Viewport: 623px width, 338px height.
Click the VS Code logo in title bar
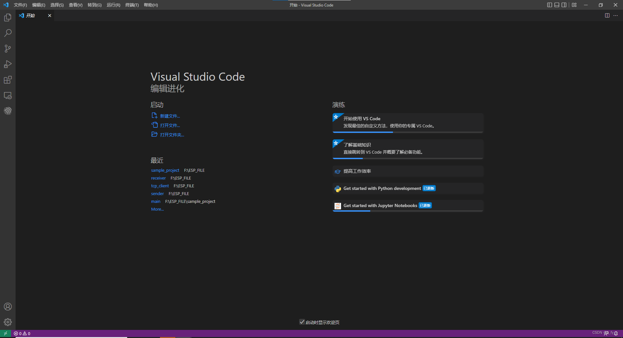coord(6,5)
